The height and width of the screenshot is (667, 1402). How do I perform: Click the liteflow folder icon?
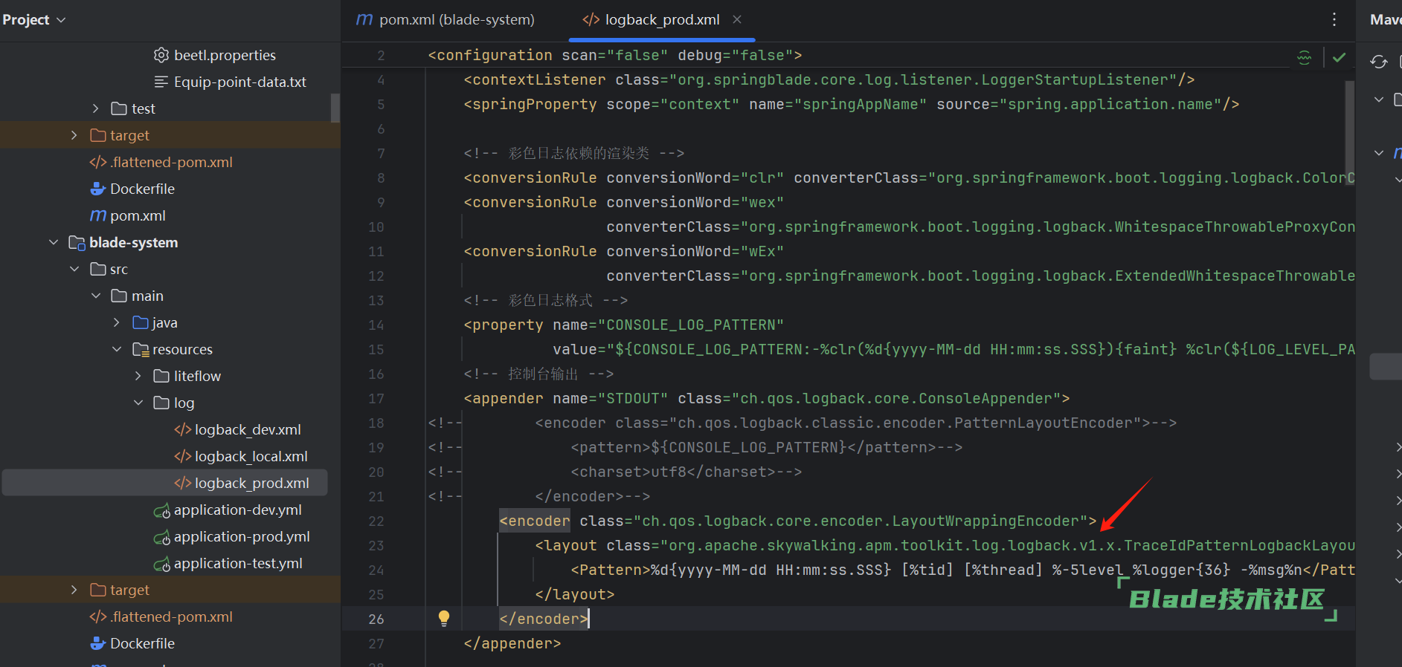click(x=161, y=376)
